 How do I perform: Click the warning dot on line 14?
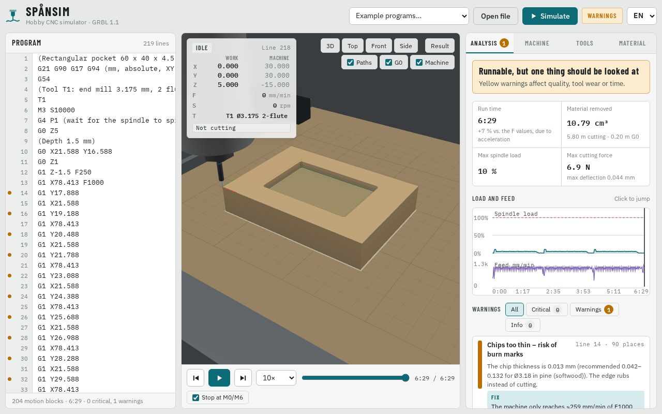click(9, 193)
